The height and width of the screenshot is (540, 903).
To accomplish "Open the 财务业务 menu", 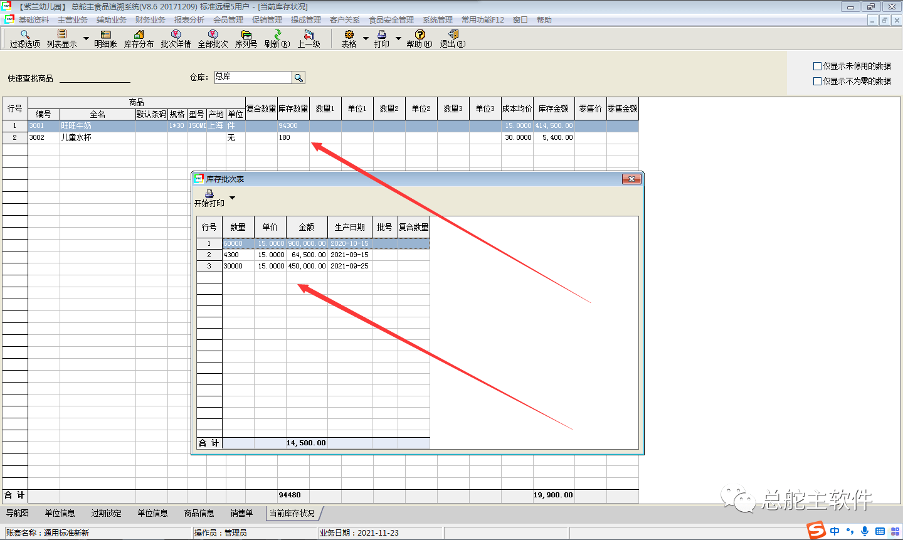I will tap(150, 20).
